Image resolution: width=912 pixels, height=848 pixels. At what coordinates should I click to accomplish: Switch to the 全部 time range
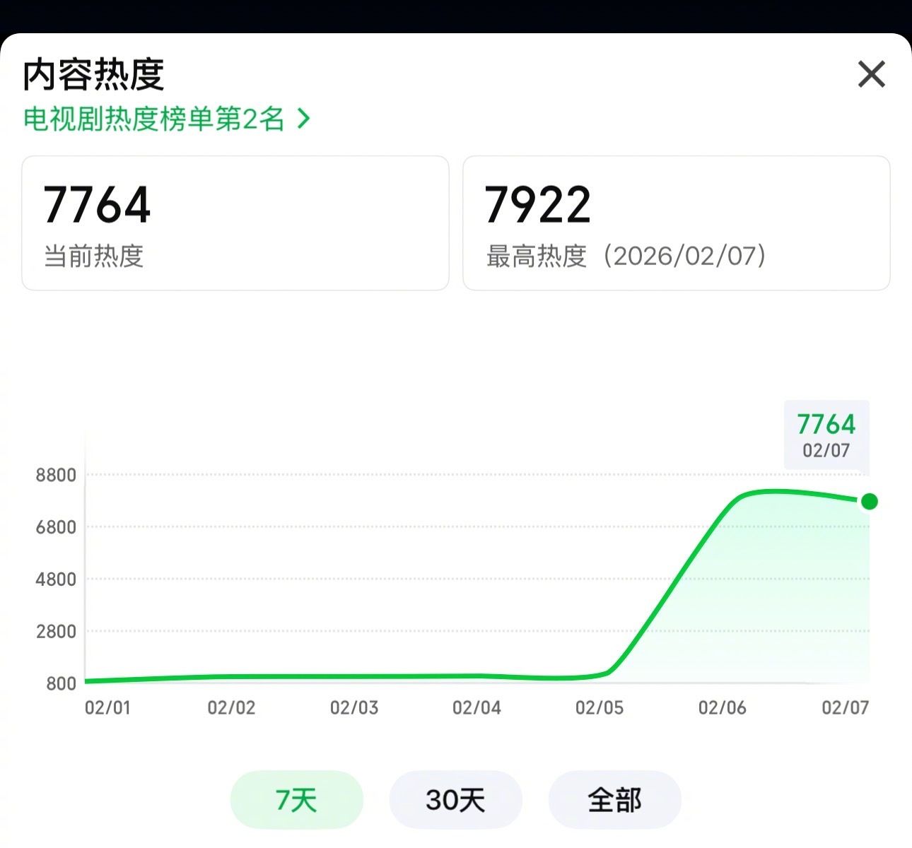coord(614,799)
